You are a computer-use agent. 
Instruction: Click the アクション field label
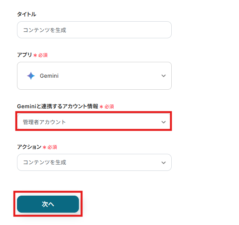coord(29,147)
